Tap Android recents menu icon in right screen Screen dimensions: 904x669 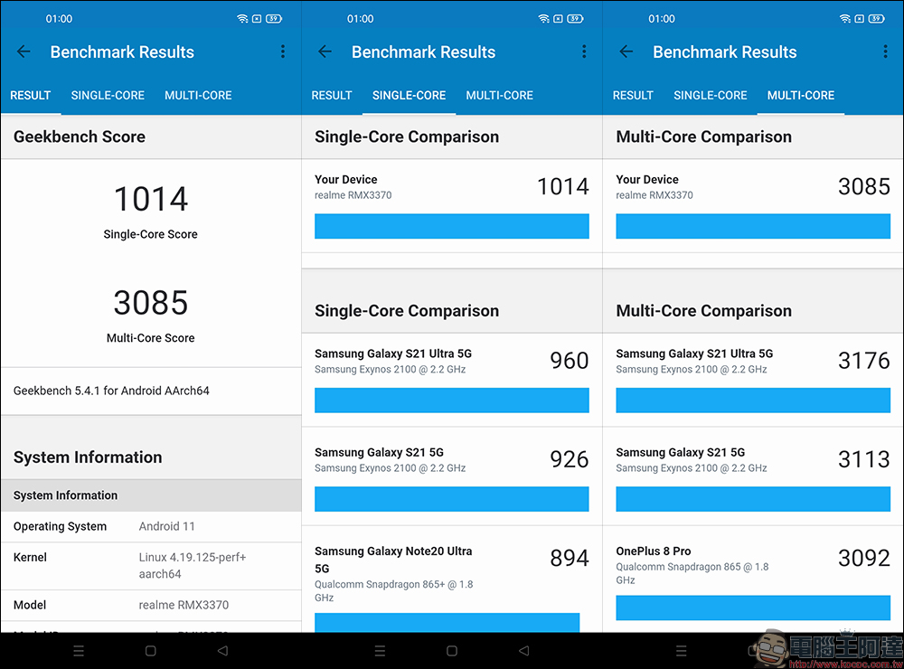[682, 651]
